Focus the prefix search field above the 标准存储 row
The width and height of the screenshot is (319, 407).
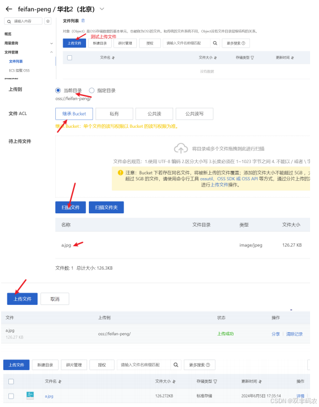point(144,365)
